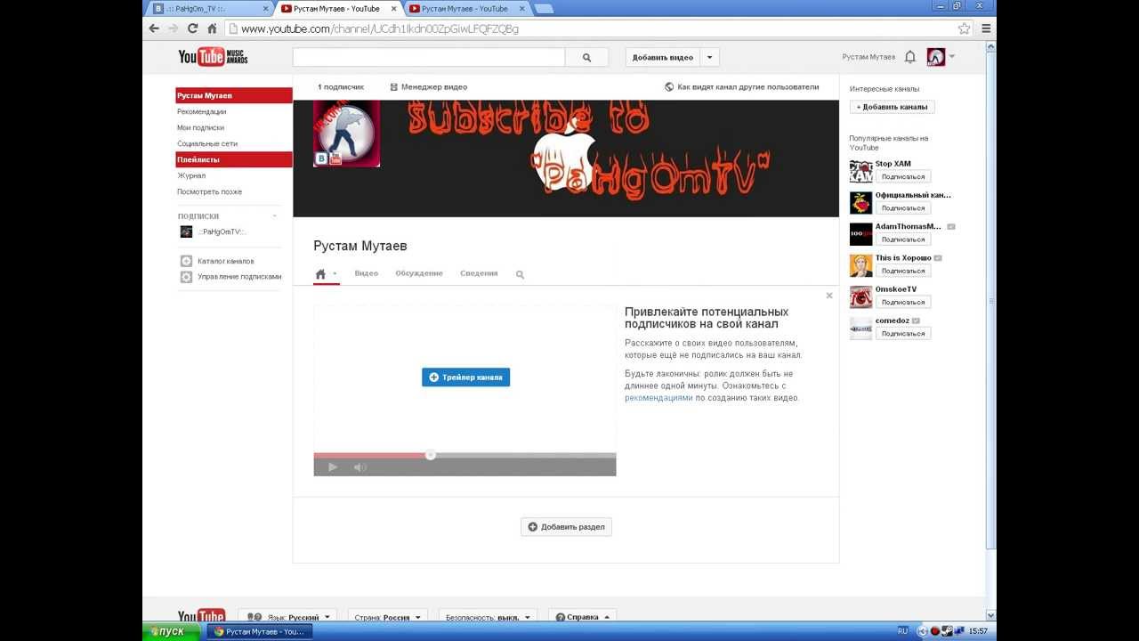
Task: Open the Обсуждение channel tab
Action: 418,273
